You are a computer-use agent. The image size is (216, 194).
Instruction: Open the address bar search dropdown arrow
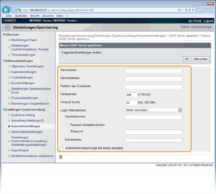(183, 10)
